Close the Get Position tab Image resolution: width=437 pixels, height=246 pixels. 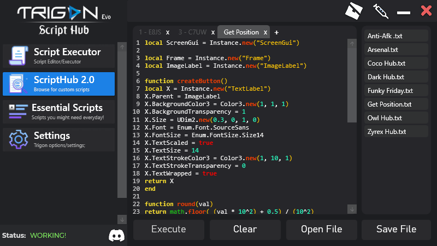click(265, 32)
